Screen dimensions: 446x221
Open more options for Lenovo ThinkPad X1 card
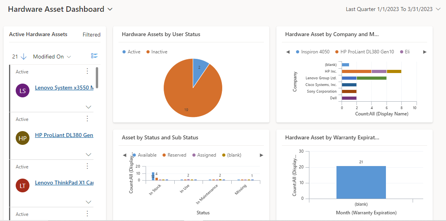pyautogui.click(x=87, y=166)
